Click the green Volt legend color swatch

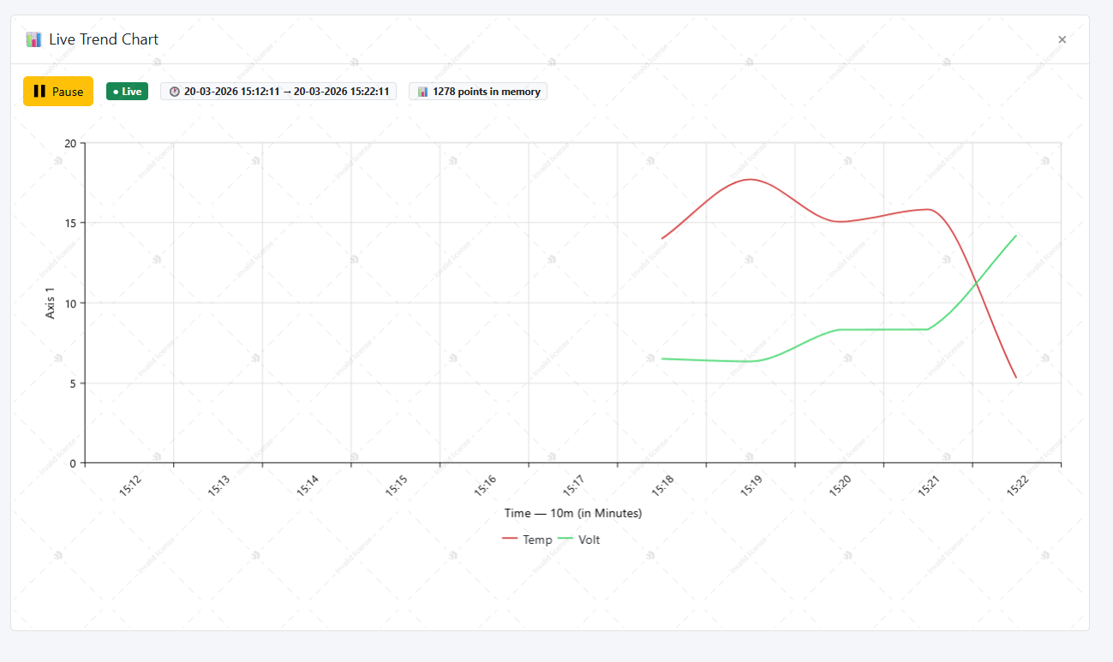(x=565, y=540)
